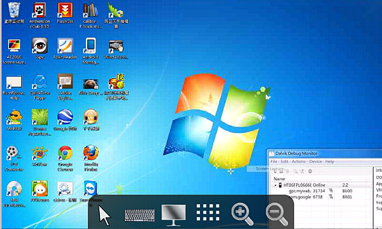This screenshot has height=229, width=382.
Task: Open the on-screen keyboard from overlay toolbar
Action: tap(139, 215)
